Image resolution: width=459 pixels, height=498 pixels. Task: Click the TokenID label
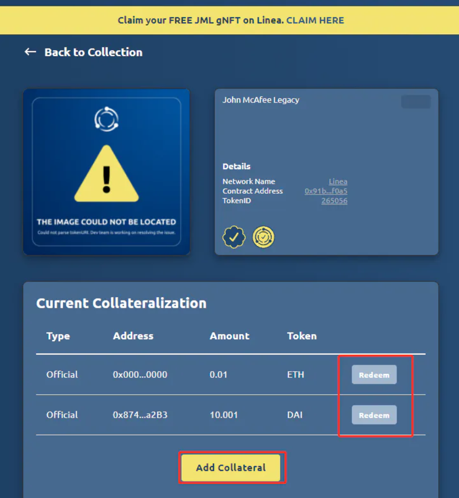237,201
